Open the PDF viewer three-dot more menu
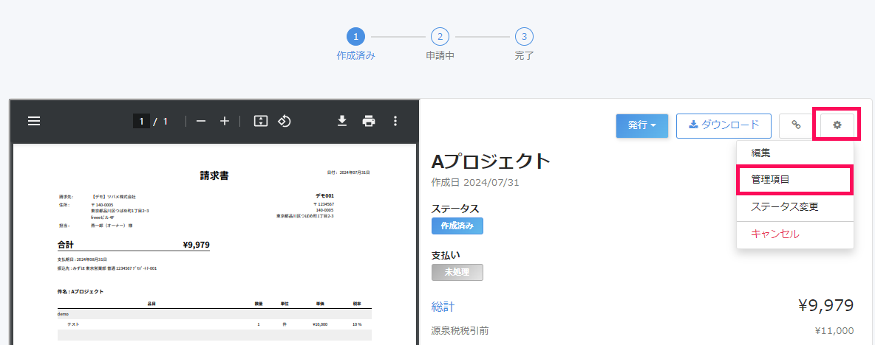Screen dimensions: 875x345 395,121
